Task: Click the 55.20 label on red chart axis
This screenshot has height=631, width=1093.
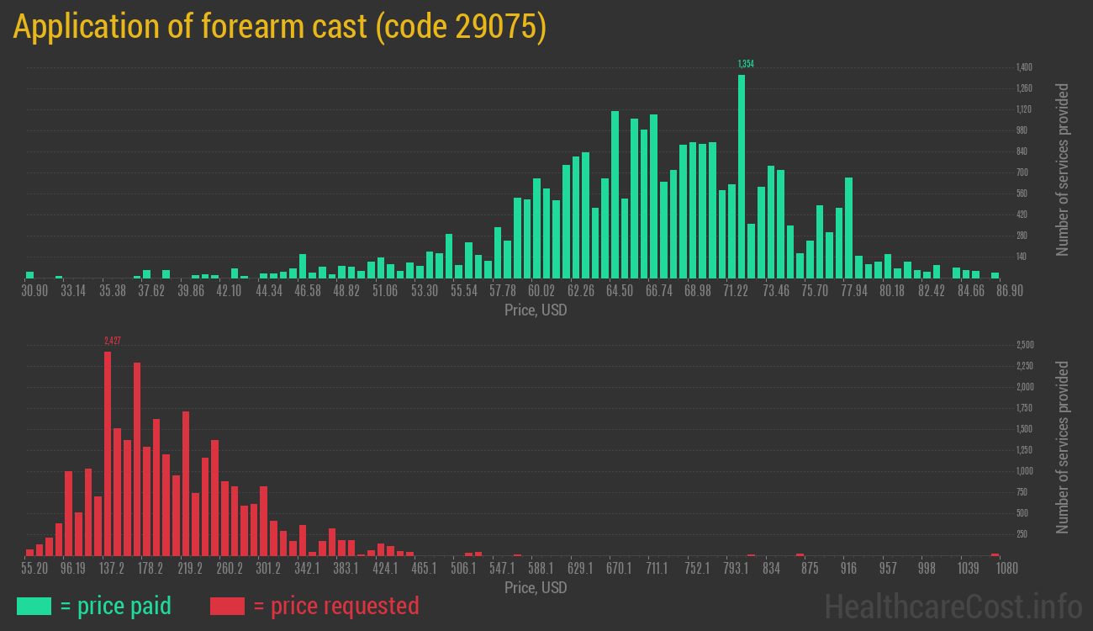Action: pos(34,569)
